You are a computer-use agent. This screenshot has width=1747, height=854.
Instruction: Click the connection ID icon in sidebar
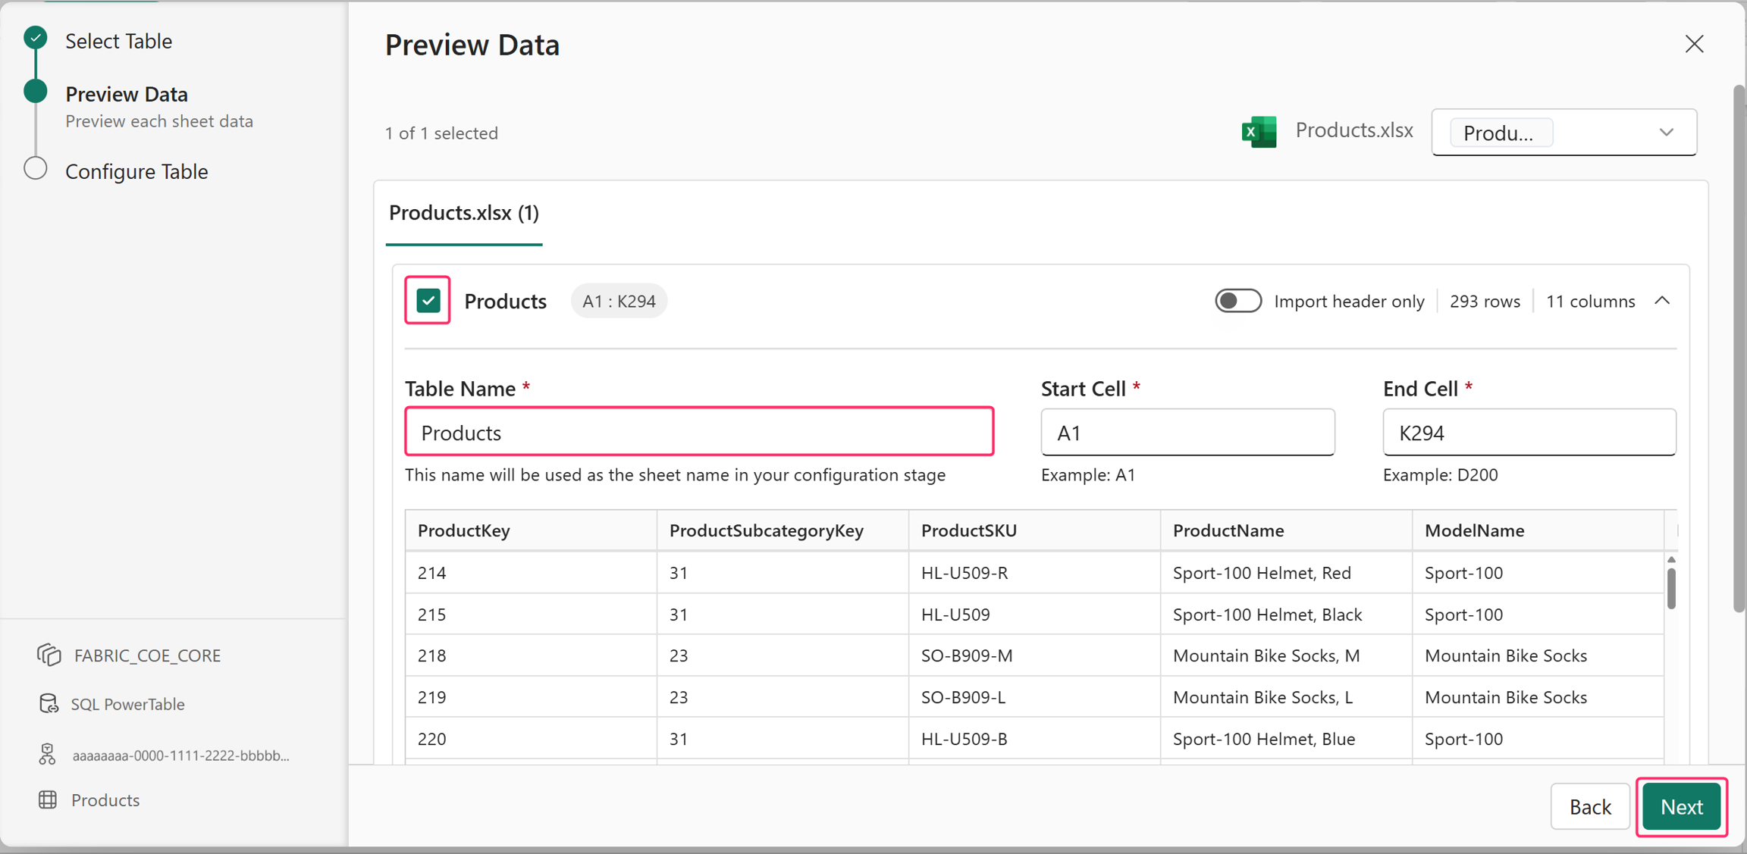[x=48, y=755]
